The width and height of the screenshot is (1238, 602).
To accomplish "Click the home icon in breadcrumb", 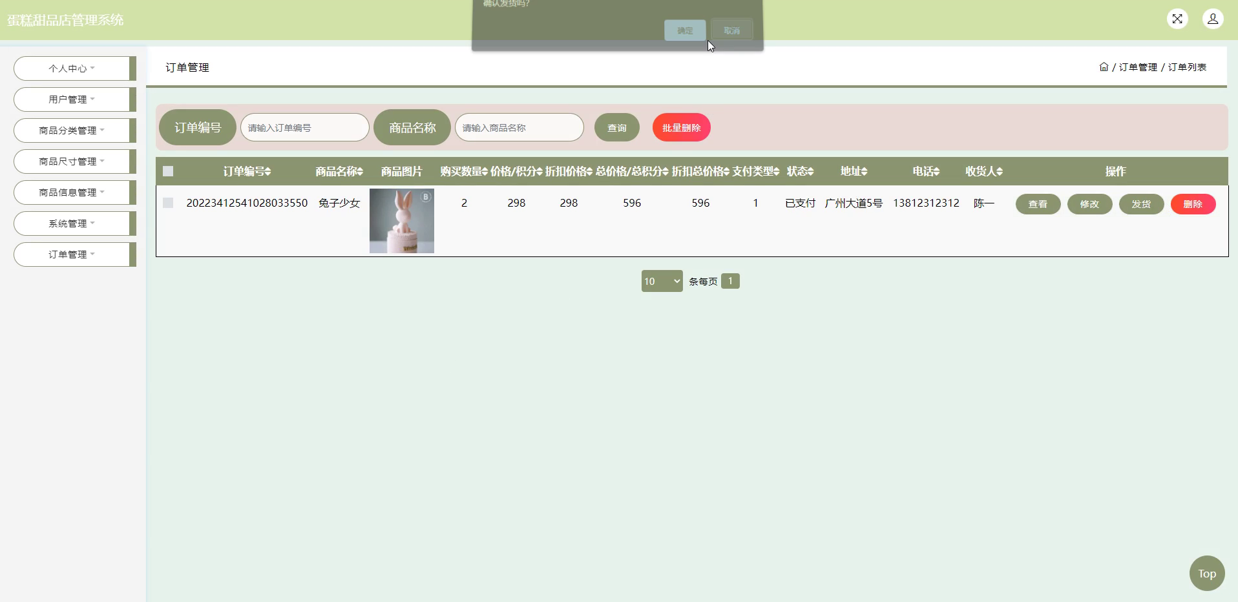I will 1103,67.
